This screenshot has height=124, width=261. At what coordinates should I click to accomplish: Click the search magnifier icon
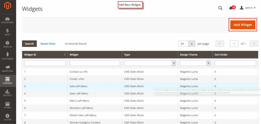click(220, 8)
